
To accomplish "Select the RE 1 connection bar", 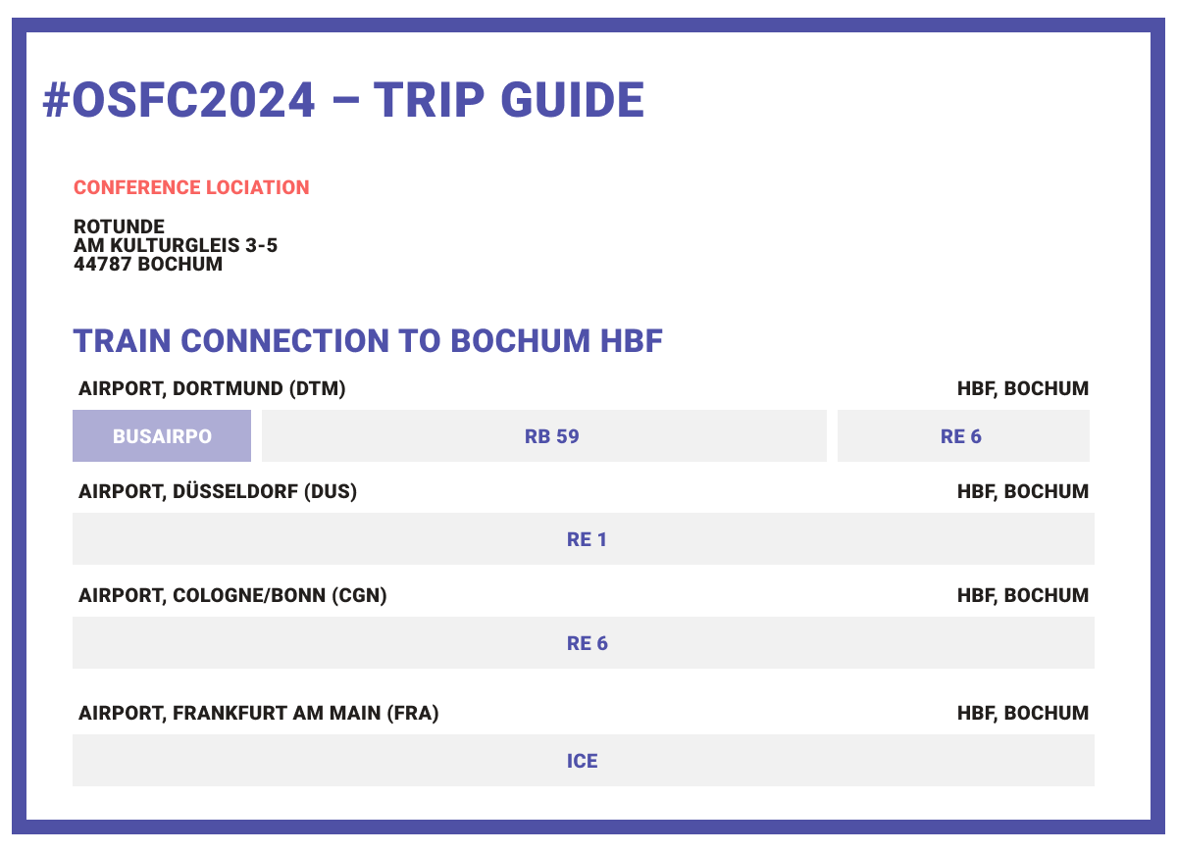I will tap(586, 539).
